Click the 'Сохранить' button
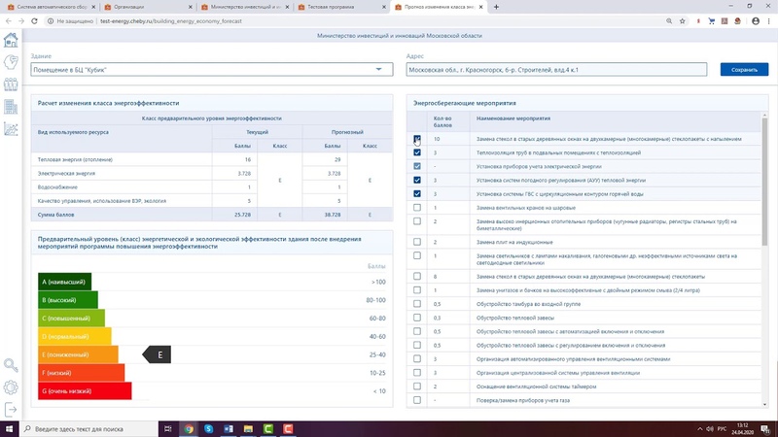 744,70
